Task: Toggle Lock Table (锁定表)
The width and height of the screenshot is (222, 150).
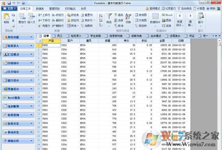Action: [73, 15]
